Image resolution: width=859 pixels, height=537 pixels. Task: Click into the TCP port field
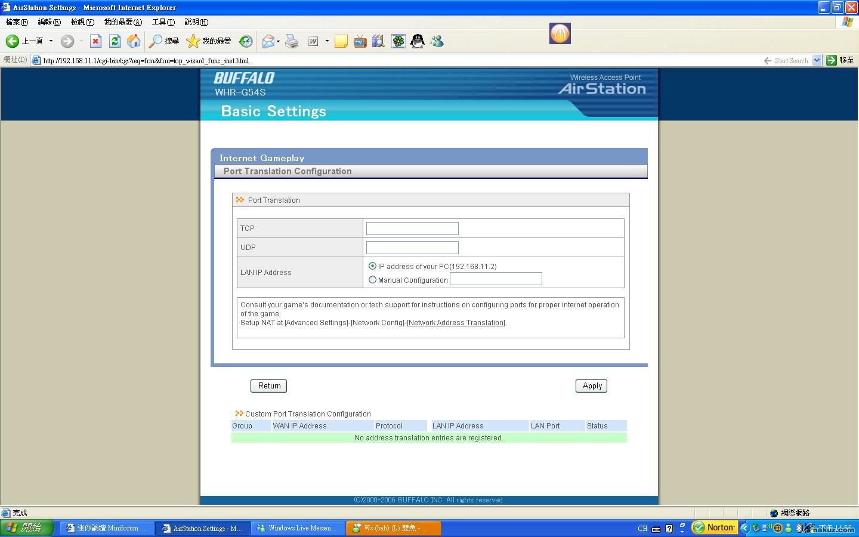pyautogui.click(x=412, y=229)
